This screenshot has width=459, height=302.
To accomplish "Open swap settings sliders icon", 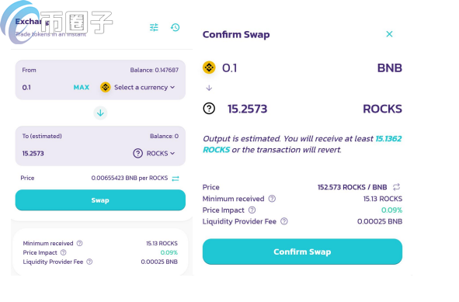I will 154,27.
